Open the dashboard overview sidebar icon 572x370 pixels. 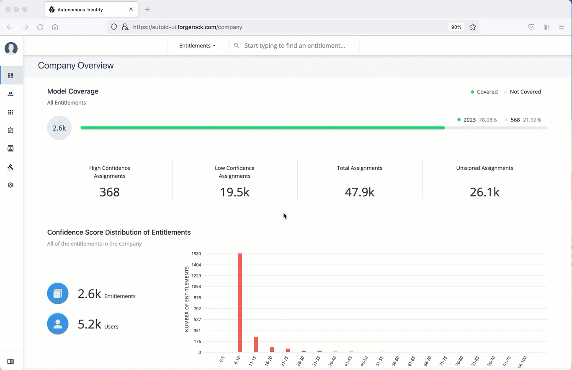[10, 75]
